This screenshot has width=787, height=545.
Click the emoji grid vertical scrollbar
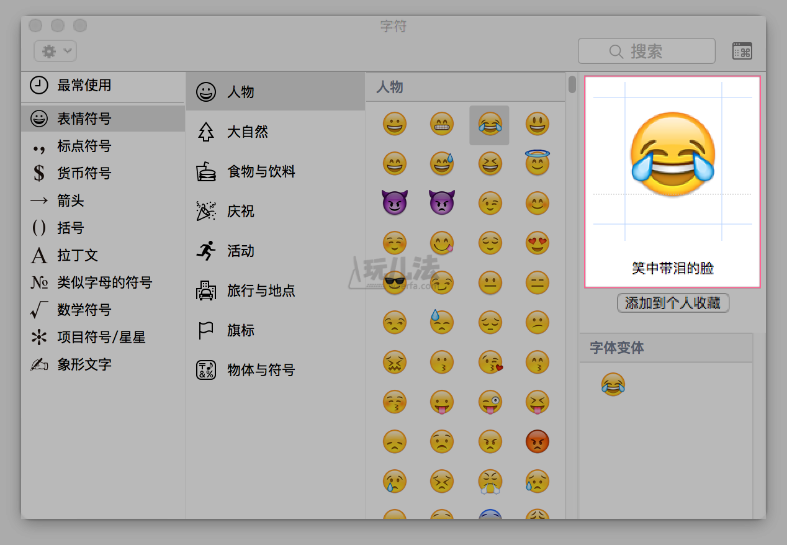[572, 84]
